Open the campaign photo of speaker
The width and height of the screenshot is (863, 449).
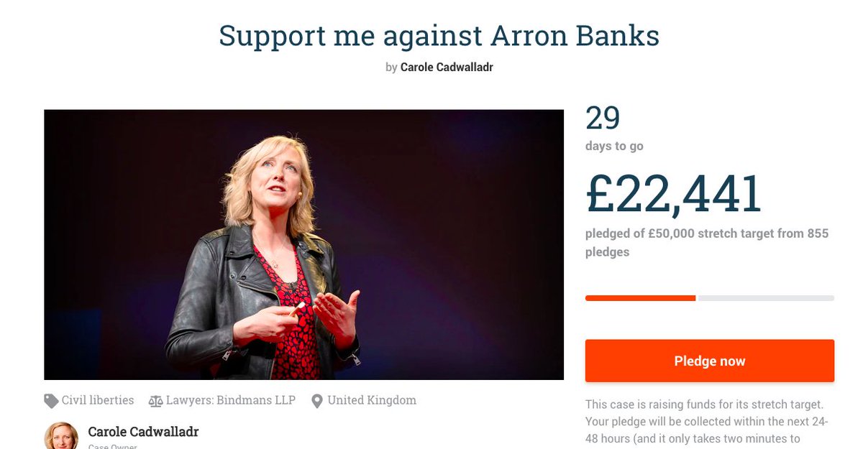[x=303, y=244]
